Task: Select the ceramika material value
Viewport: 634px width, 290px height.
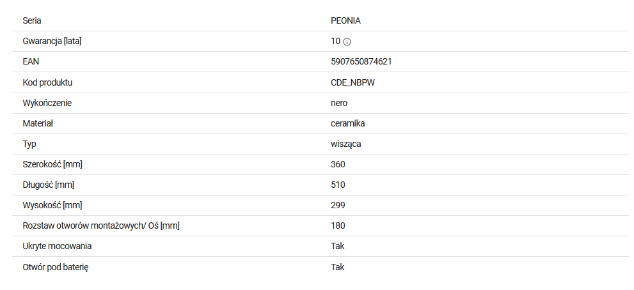Action: click(348, 123)
